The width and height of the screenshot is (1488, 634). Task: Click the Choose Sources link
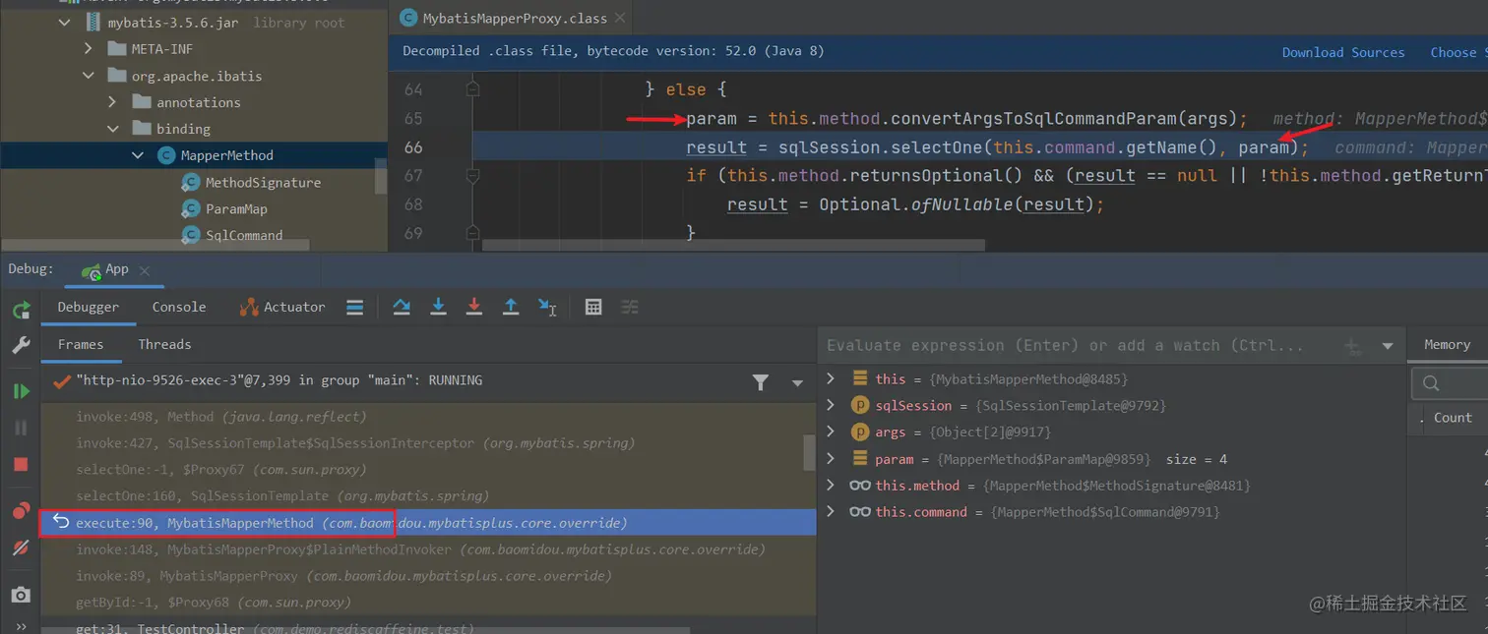click(1458, 52)
